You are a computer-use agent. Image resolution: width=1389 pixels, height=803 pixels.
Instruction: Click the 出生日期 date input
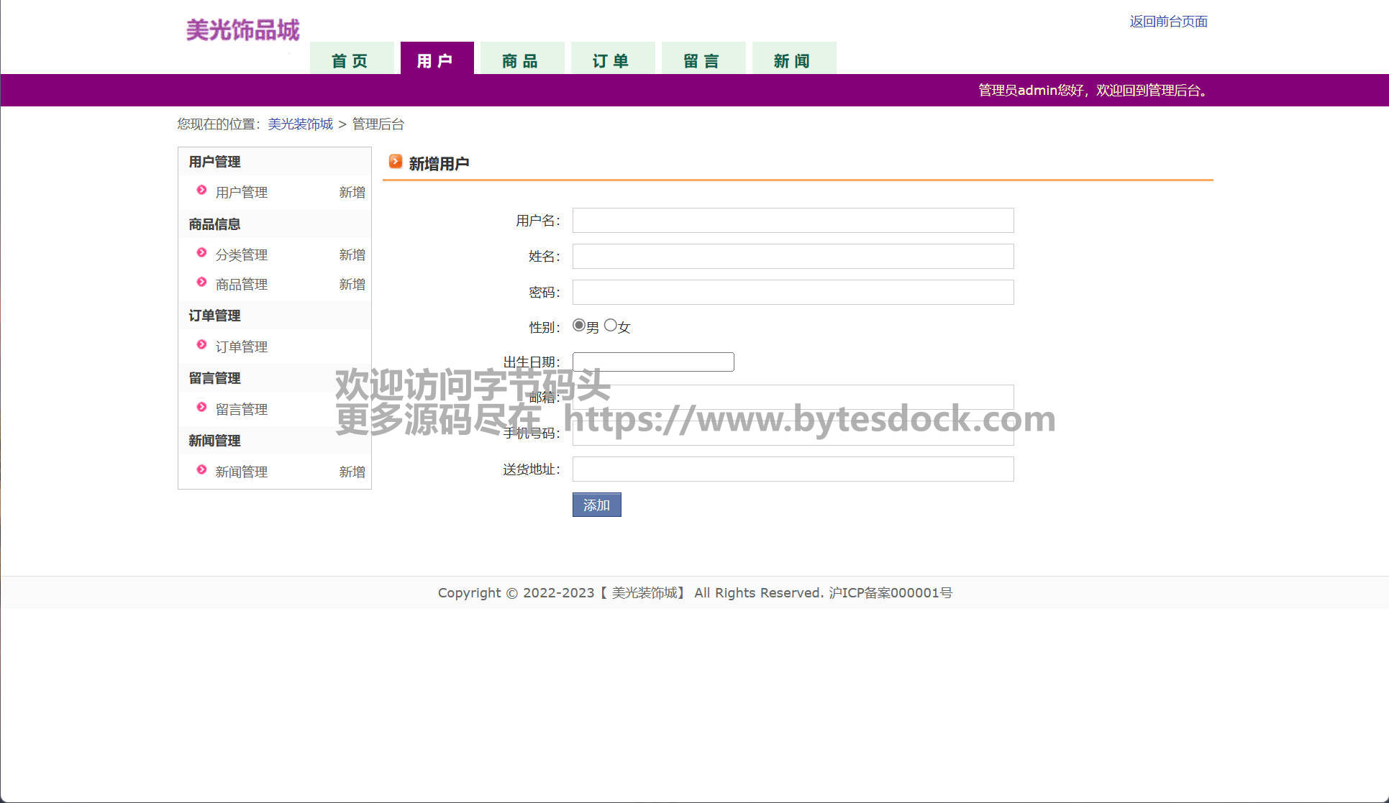(x=652, y=362)
